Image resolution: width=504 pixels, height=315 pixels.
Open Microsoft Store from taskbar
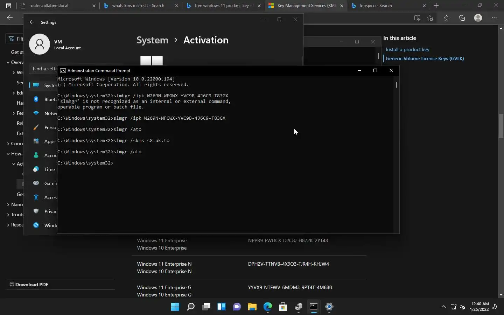tap(283, 307)
